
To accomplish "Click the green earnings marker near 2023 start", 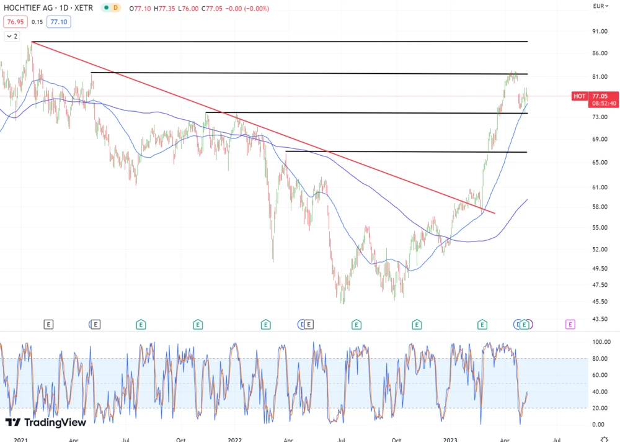I will (482, 324).
